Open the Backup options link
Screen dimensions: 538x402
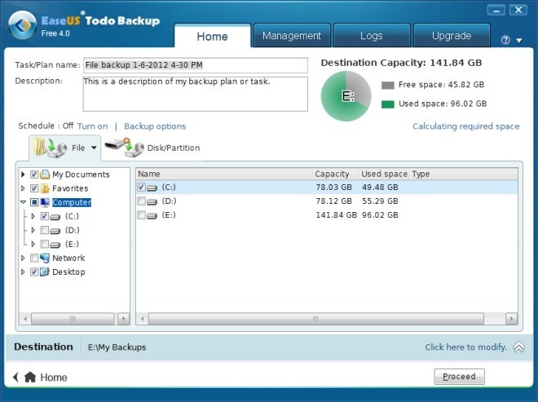point(155,126)
